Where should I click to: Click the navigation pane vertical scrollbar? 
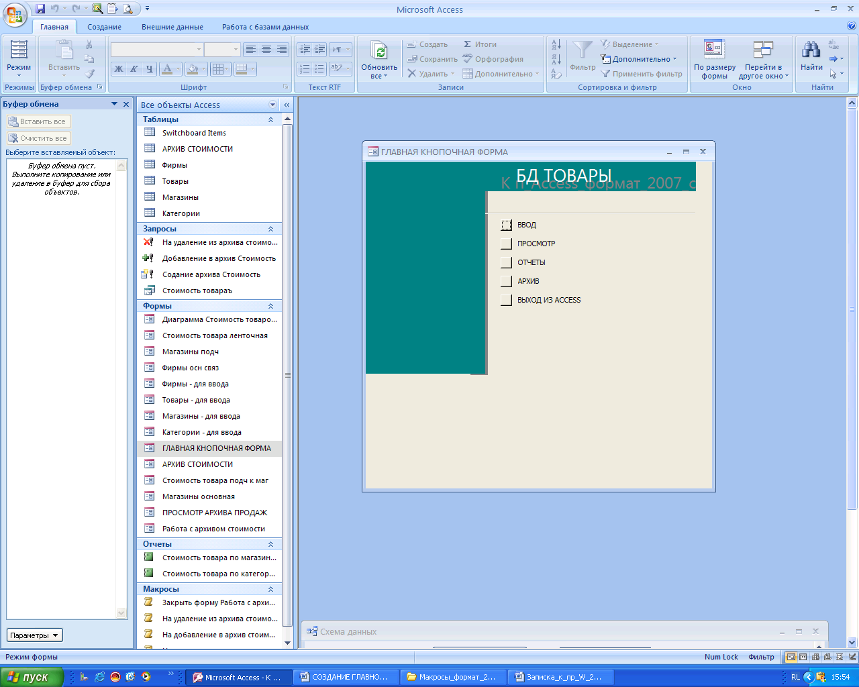[288, 376]
